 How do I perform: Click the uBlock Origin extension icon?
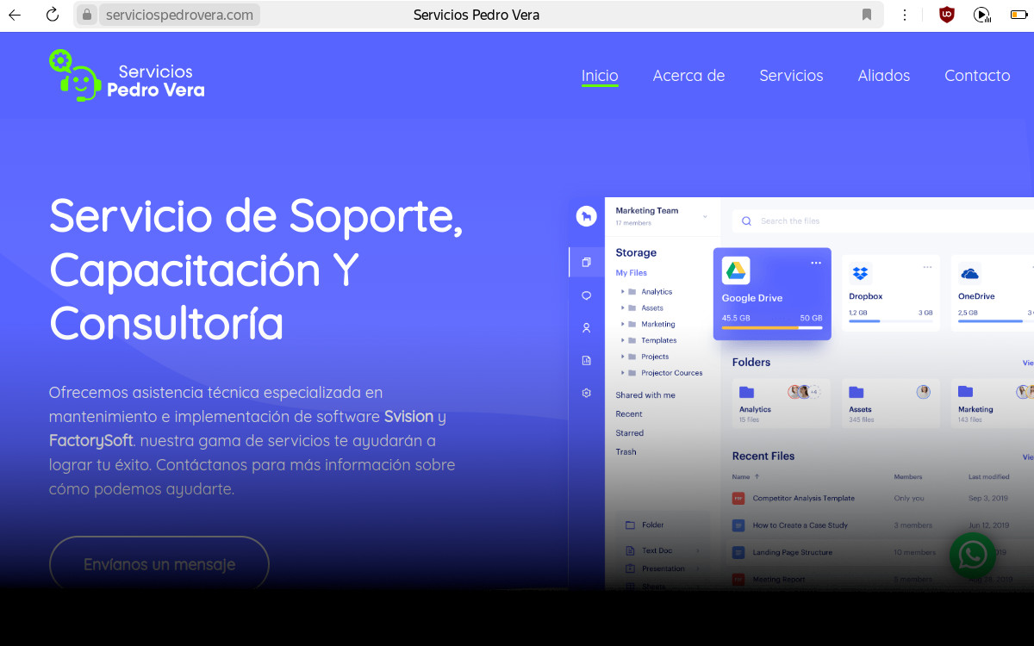(x=946, y=15)
